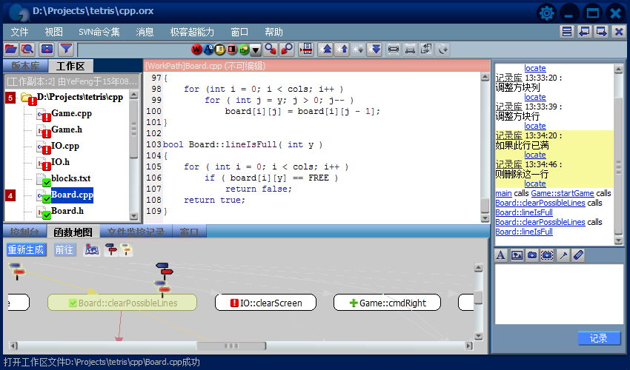This screenshot has width=630, height=370.
Task: Click the map icon in function map toolbar
Action: pyautogui.click(x=92, y=250)
